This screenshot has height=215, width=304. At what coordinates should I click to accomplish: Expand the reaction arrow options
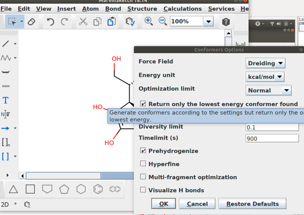pyautogui.click(x=15, y=128)
